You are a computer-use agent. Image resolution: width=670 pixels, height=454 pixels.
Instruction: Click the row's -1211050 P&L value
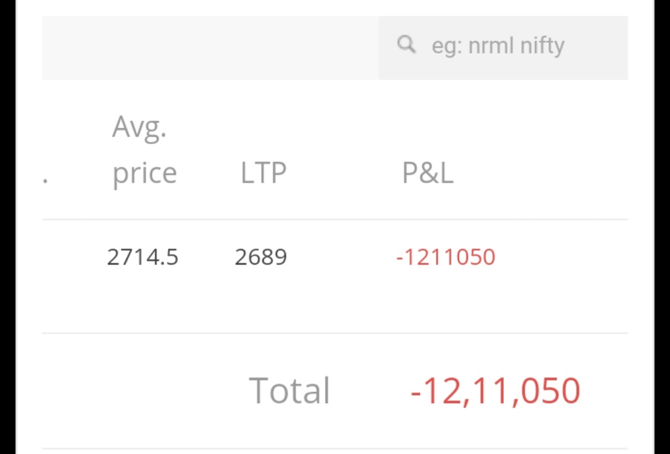click(x=445, y=257)
